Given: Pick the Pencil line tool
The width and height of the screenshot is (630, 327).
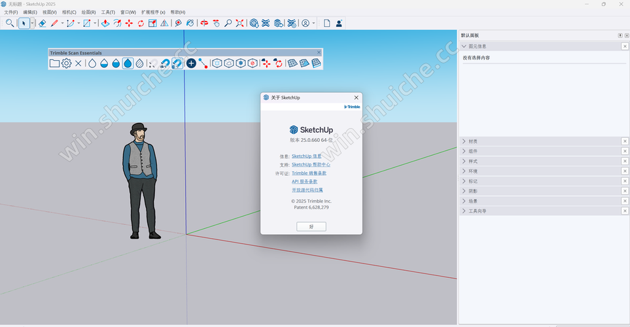Looking at the screenshot, I should point(54,23).
